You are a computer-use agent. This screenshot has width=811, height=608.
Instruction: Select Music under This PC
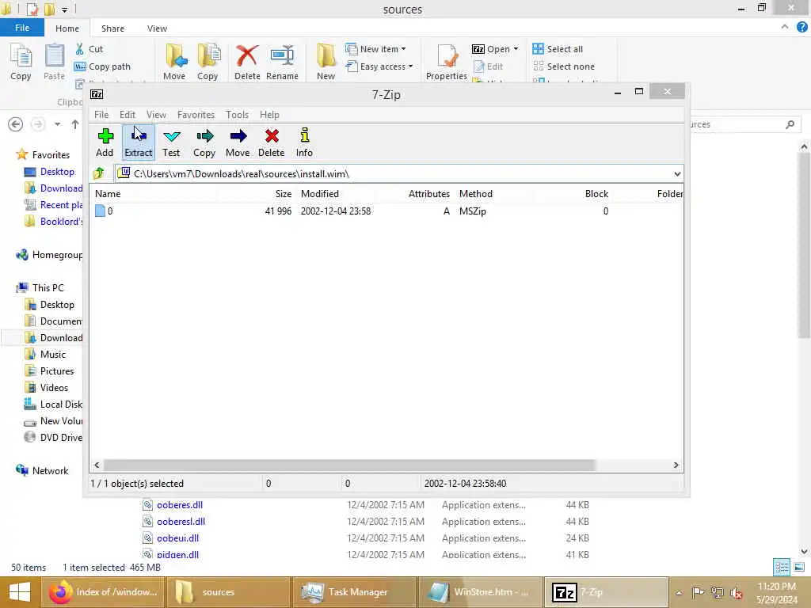tap(45, 355)
